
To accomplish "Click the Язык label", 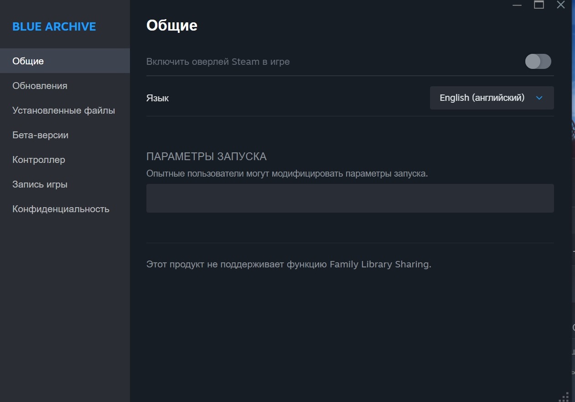I will tap(157, 98).
